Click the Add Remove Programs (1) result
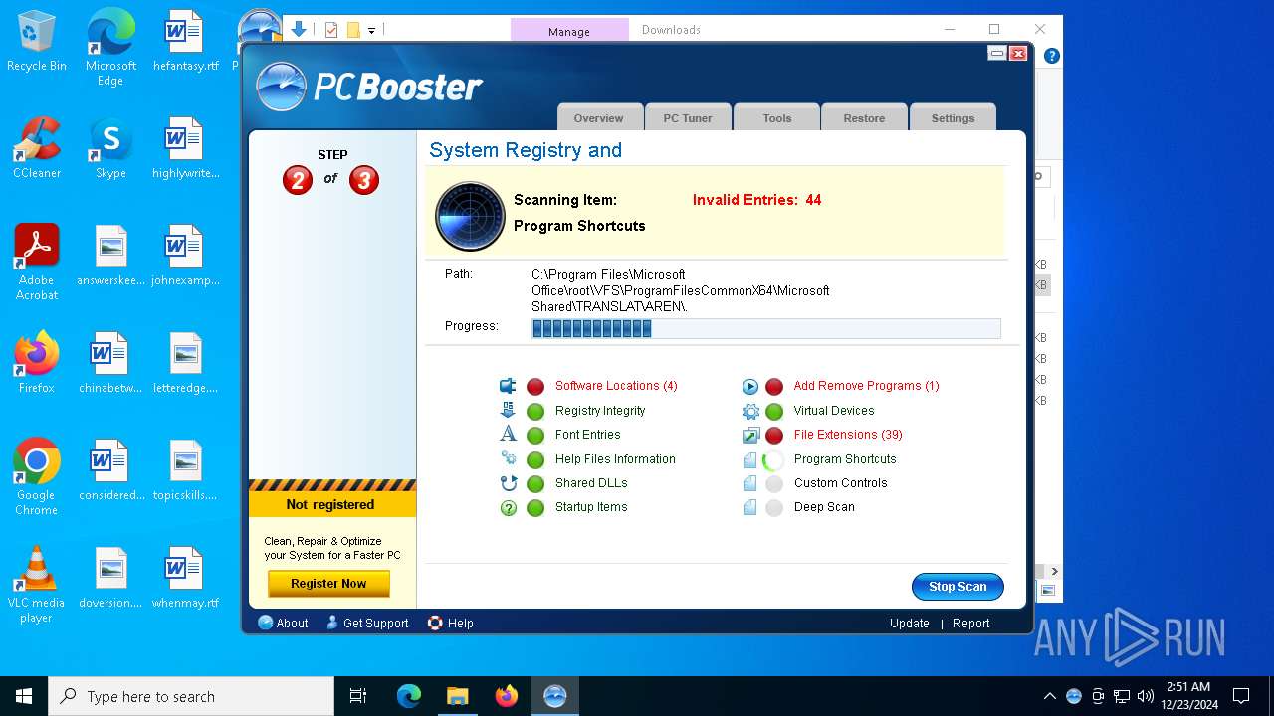Image resolution: width=1274 pixels, height=716 pixels. (866, 386)
